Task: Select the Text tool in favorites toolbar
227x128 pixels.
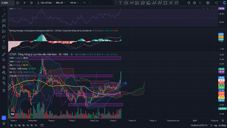Action: pyautogui.click(x=120, y=3)
